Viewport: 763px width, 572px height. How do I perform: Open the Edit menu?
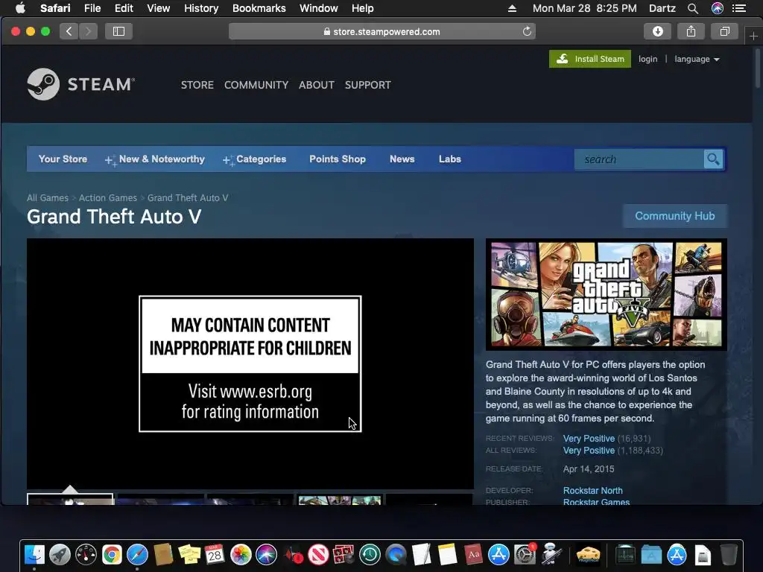(124, 8)
